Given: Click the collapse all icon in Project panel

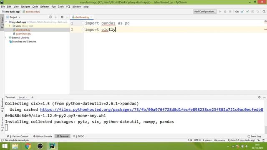Looking at the screenshot, I should [55, 17].
